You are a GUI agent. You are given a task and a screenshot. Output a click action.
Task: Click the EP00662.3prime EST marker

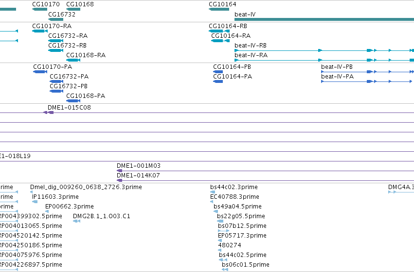click(x=47, y=211)
